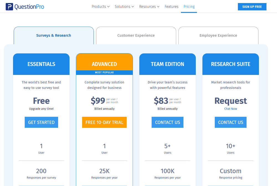Viewport: 277px width, 186px height.
Task: Click GET STARTED under Essentials
Action: point(41,122)
